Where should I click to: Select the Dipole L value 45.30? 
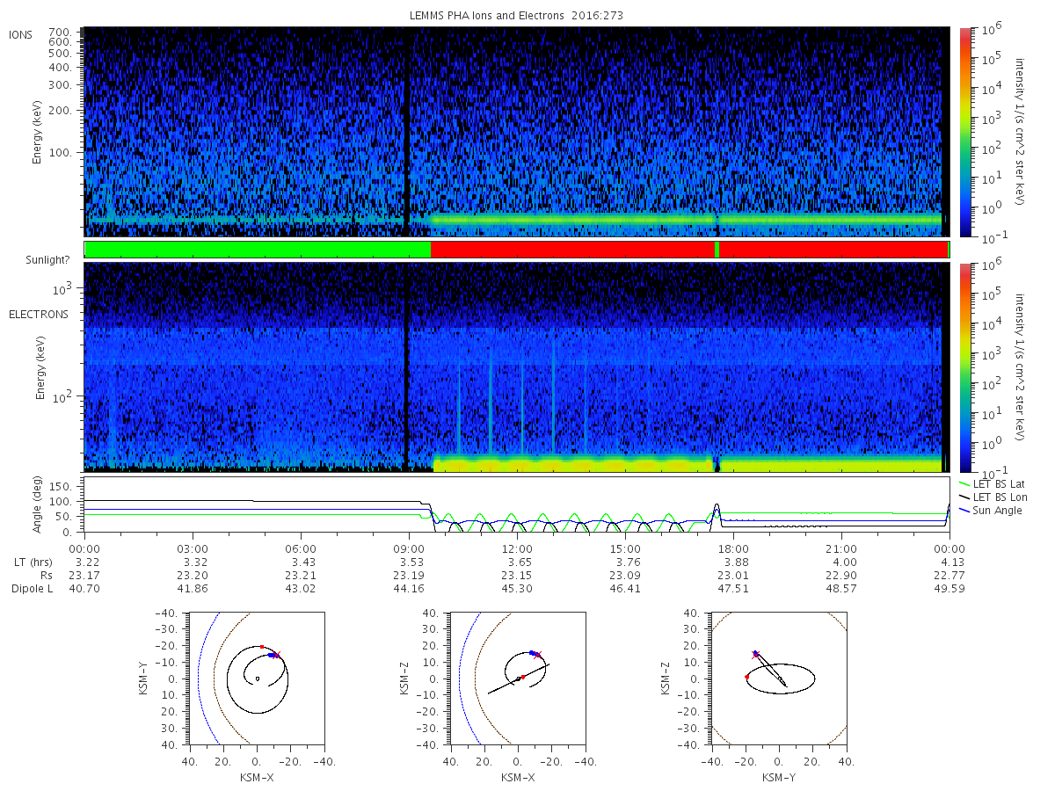pyautogui.click(x=517, y=588)
